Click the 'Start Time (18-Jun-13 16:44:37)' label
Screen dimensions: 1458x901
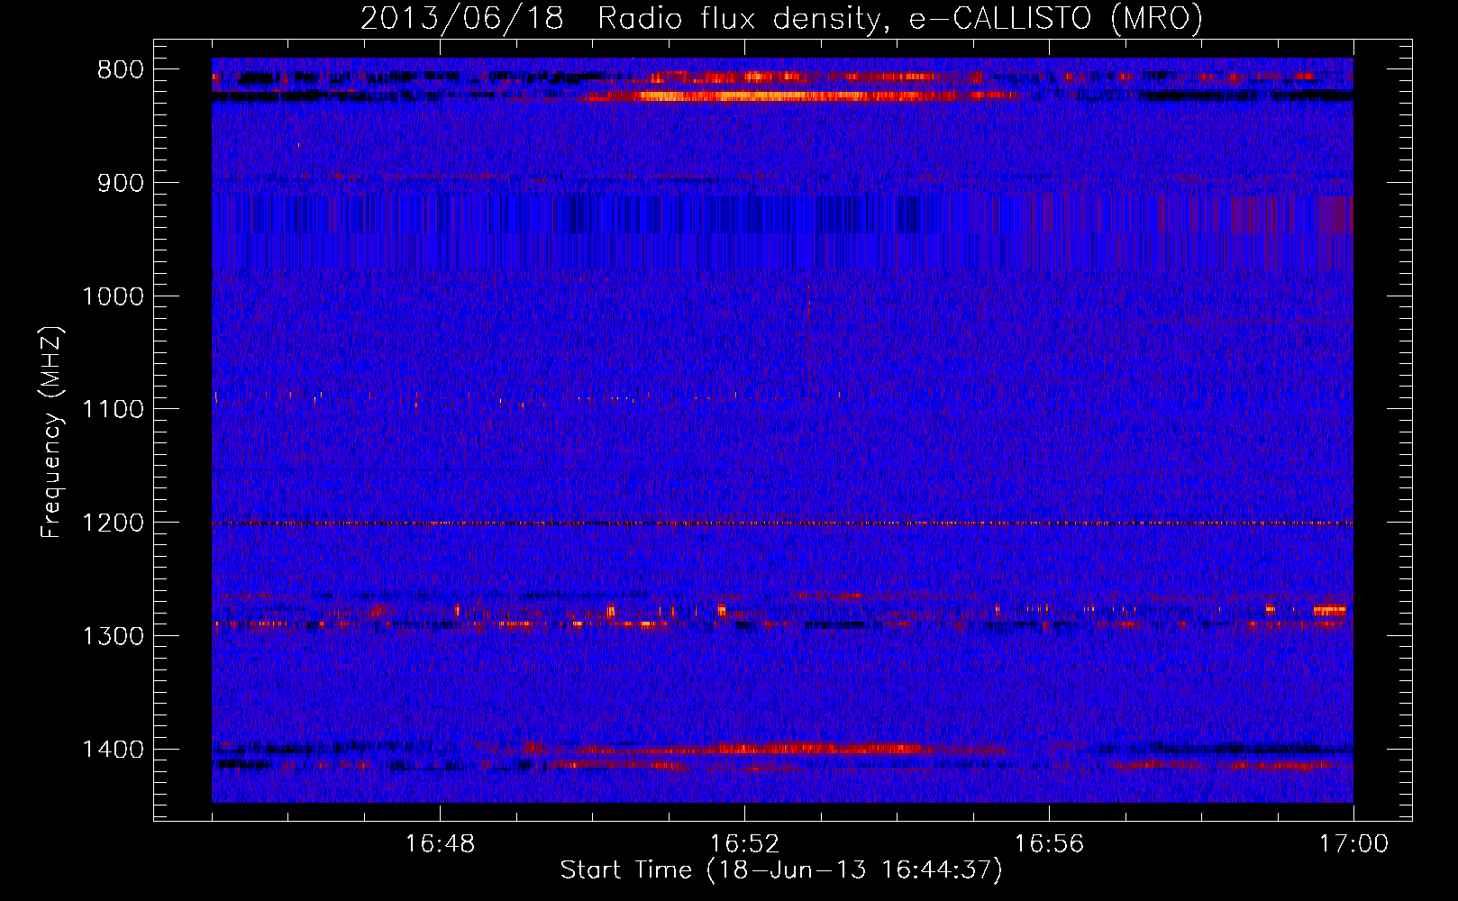coord(781,869)
